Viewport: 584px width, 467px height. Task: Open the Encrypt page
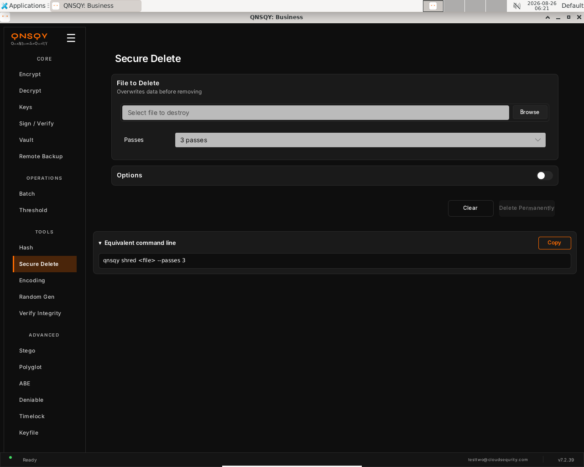(x=45, y=74)
